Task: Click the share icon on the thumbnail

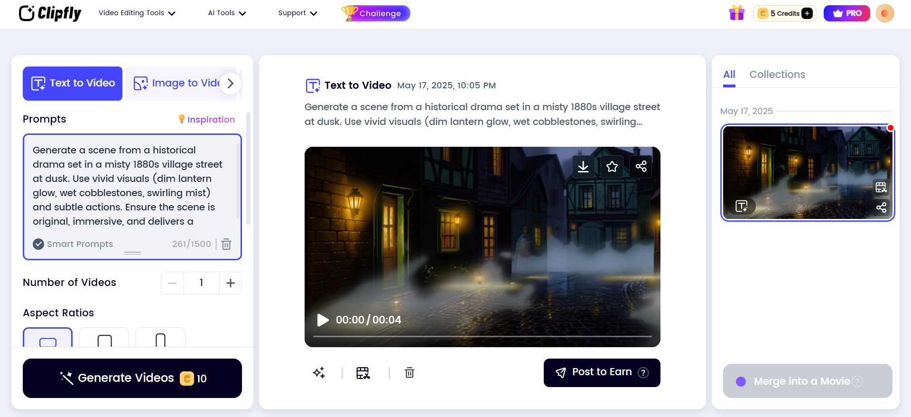Action: [881, 208]
